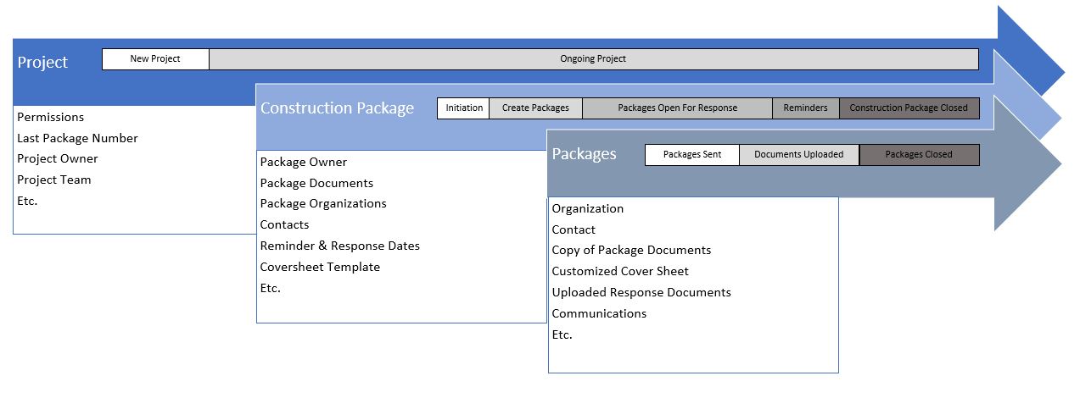This screenshot has width=1080, height=398.
Task: Click the Construction Package Closed stage
Action: click(909, 108)
